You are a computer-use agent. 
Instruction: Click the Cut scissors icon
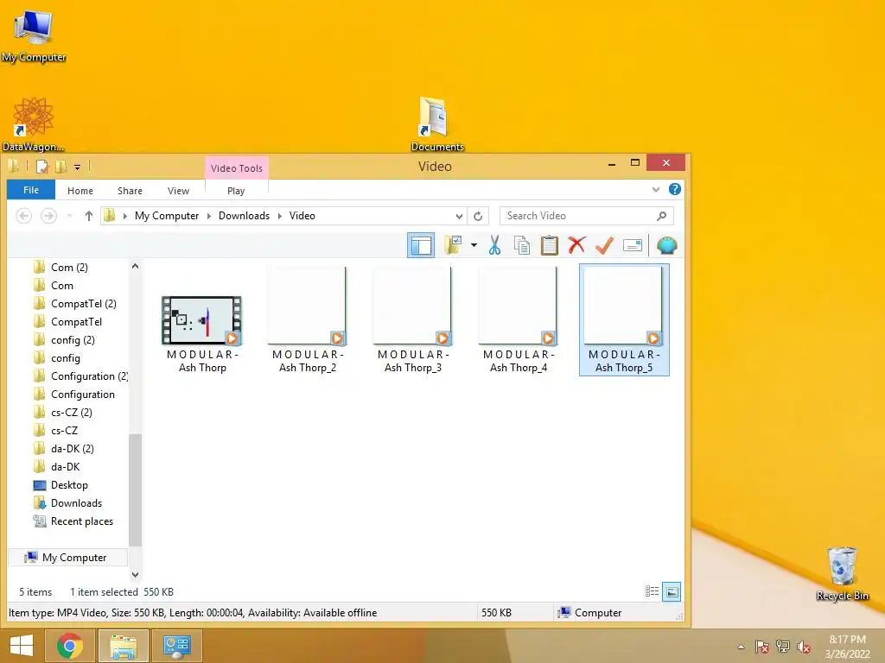tap(494, 245)
